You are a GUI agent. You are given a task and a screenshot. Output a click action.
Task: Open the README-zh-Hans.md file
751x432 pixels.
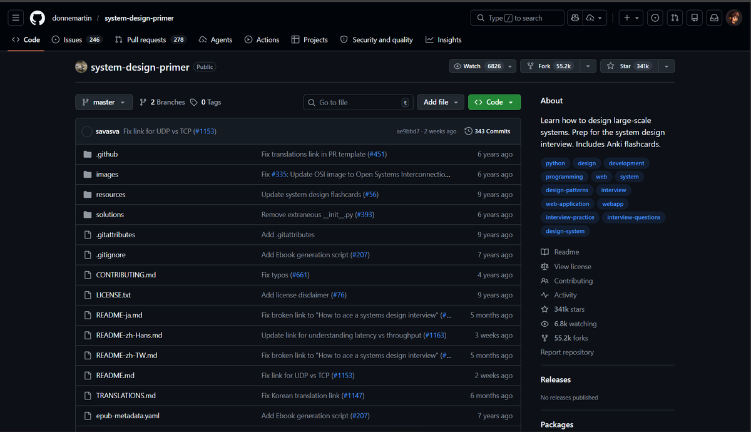click(x=129, y=336)
